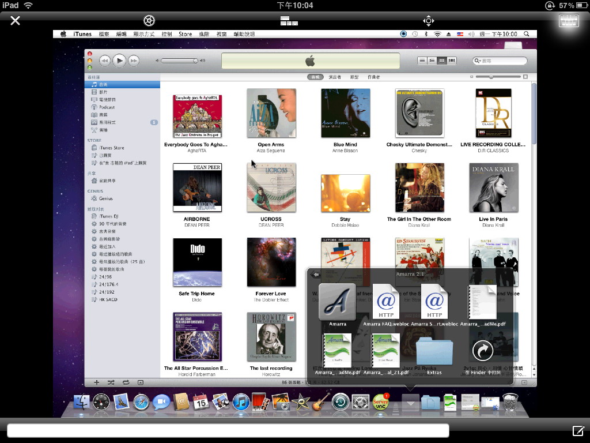
Task: Switch to album list view
Action: coord(432,60)
